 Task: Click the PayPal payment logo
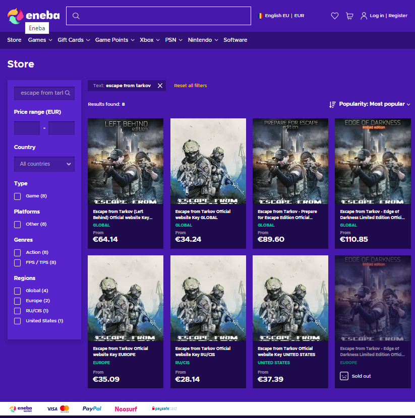92,408
